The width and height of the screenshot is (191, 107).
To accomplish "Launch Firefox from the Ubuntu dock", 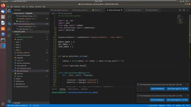I will point(3,5).
